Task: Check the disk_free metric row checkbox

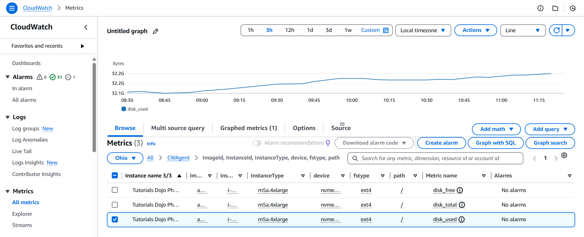Action: (115, 190)
